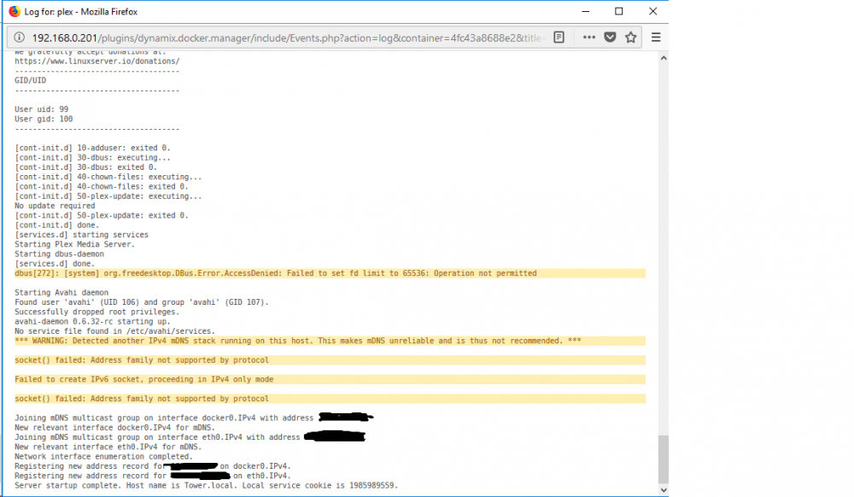Click 'No service file found' line
Screen dimensions: 854x497
pyautogui.click(x=115, y=331)
